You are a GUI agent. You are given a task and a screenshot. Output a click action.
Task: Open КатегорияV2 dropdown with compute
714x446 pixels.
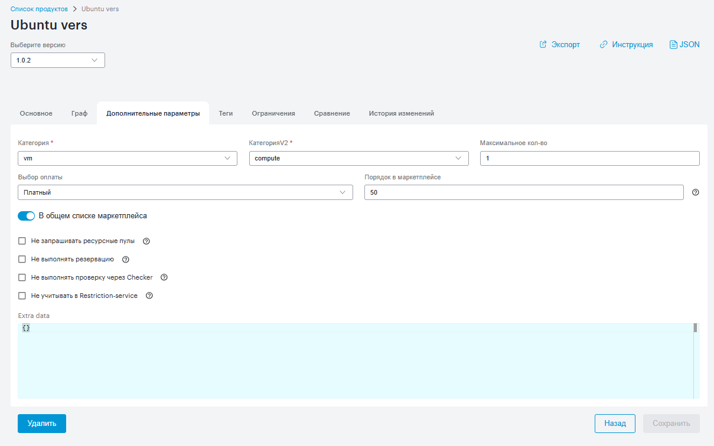pyautogui.click(x=358, y=158)
